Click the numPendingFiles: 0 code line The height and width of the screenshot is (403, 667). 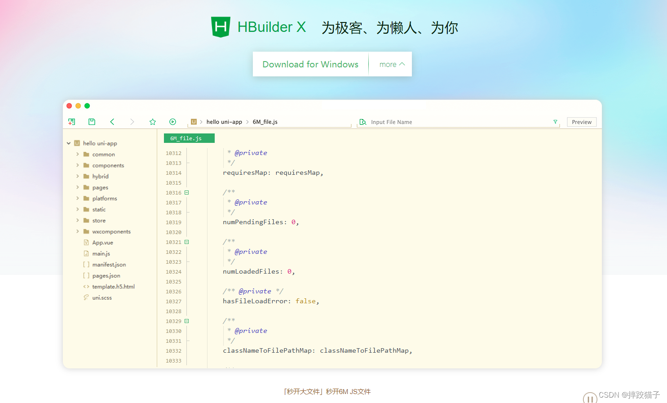click(261, 222)
